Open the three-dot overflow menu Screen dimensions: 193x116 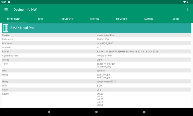(x=188, y=10)
